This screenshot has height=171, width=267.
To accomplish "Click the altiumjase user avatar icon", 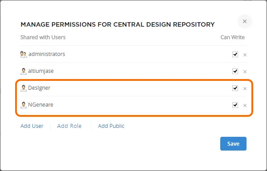I will pyautogui.click(x=24, y=71).
